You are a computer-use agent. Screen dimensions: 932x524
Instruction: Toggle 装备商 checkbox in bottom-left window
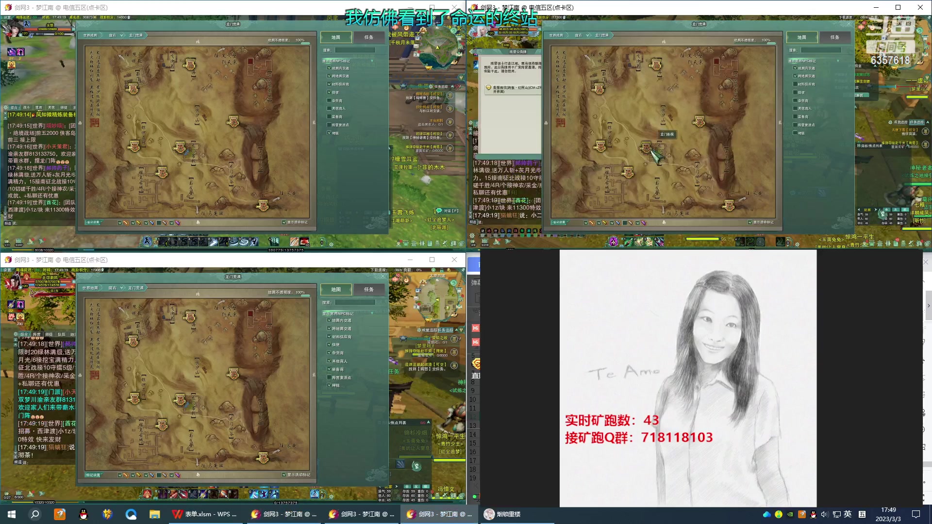coord(329,369)
